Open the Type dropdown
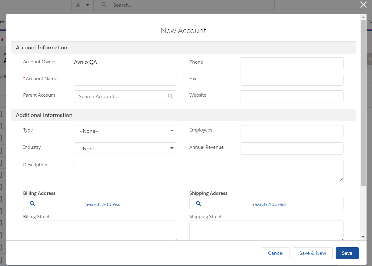This screenshot has height=266, width=372. tap(125, 131)
